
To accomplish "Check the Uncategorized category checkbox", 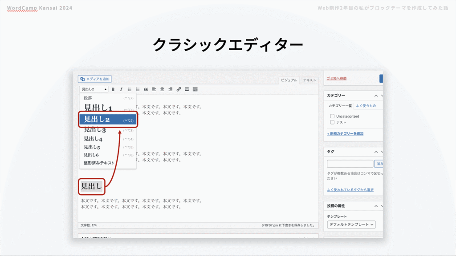I will 332,116.
